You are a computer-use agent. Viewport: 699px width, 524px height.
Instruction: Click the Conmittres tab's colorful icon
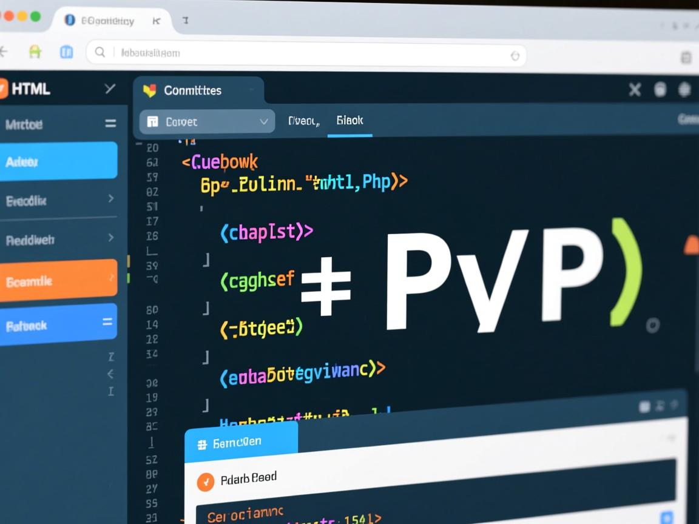(149, 91)
